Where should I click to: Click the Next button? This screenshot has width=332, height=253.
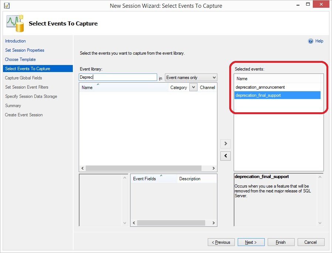click(x=251, y=242)
